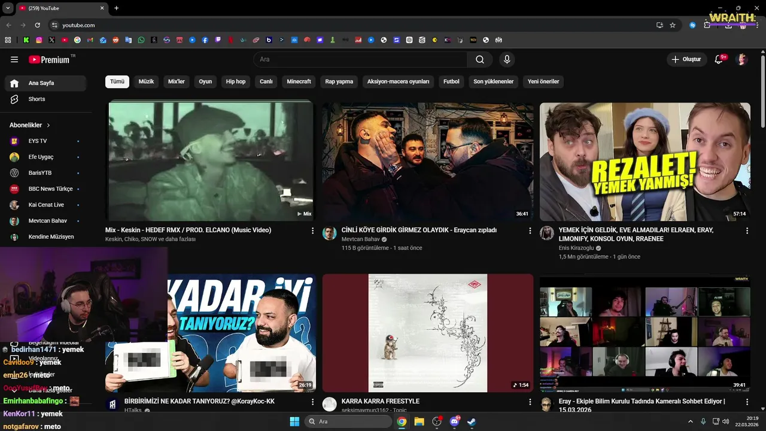Go to Ana Sayfa in the sidebar

coord(45,83)
